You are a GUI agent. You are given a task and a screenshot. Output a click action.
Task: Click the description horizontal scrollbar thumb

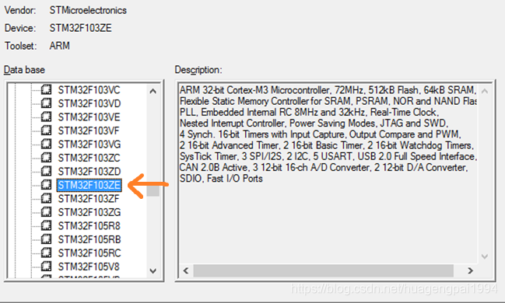pos(324,270)
